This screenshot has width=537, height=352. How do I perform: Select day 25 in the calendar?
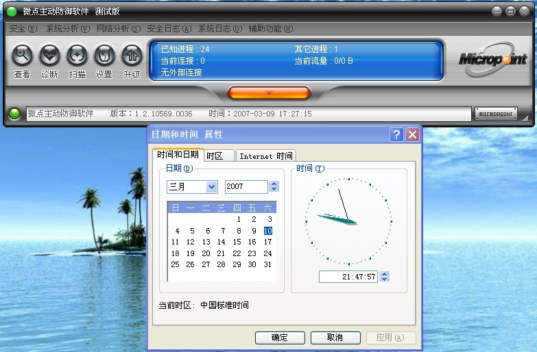click(x=175, y=264)
